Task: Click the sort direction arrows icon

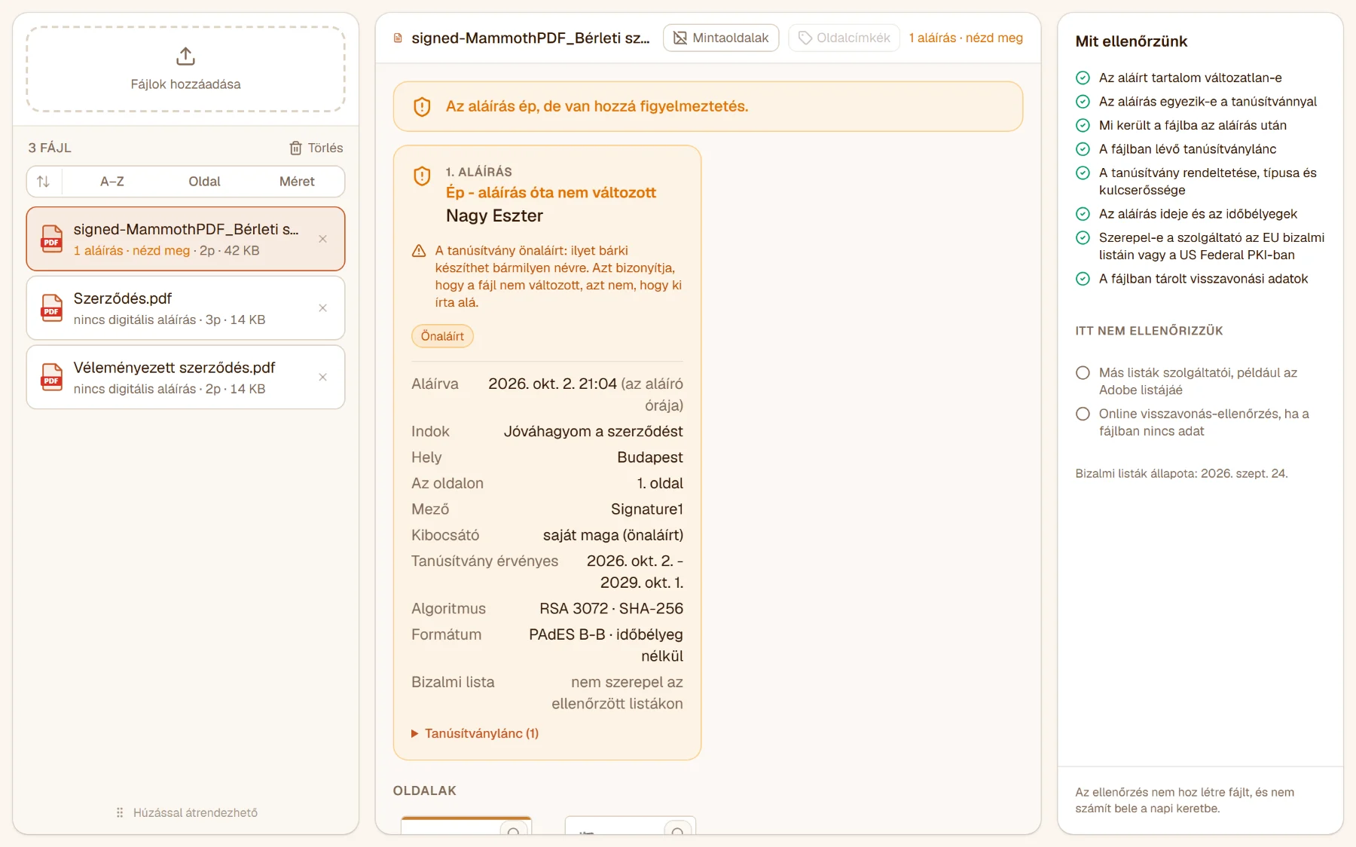Action: [44, 182]
